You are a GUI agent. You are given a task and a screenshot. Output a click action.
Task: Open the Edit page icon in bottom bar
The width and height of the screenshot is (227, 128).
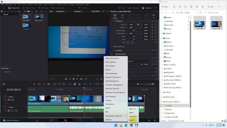65,120
